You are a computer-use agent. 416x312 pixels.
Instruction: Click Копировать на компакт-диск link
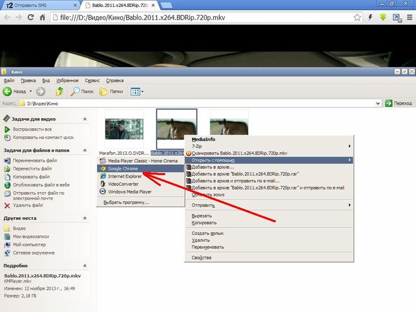pos(44,138)
